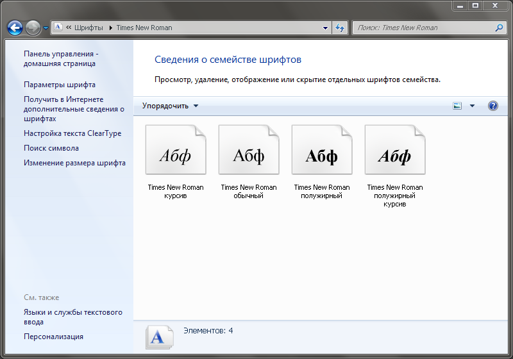This screenshot has width=513, height=359.
Task: Click the refresh button beside address bar
Action: (x=340, y=28)
